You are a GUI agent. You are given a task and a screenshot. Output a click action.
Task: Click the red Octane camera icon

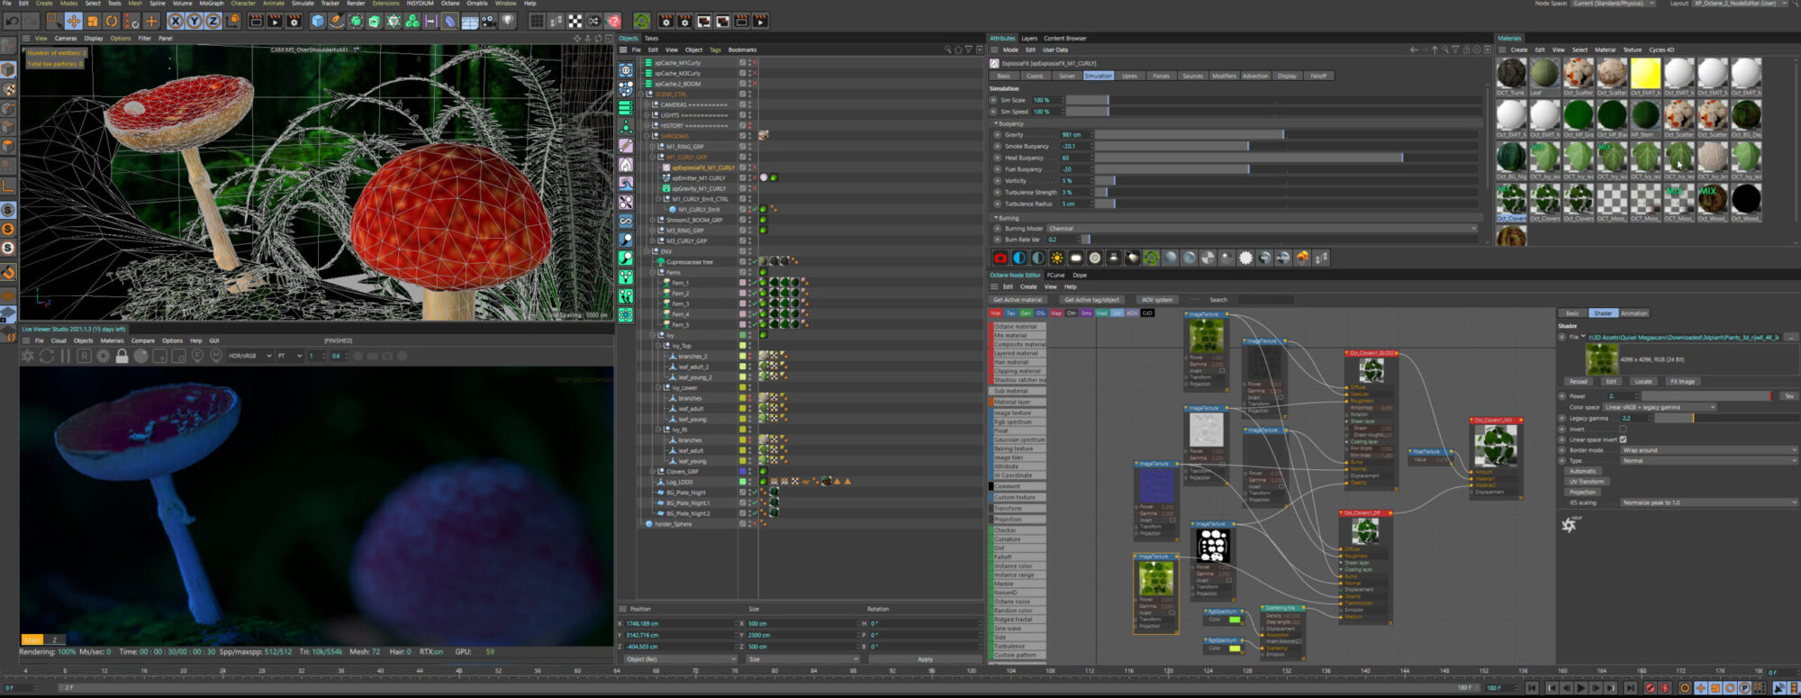pos(1000,258)
